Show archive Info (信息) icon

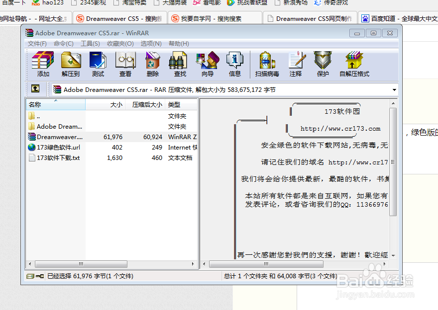pos(234,64)
